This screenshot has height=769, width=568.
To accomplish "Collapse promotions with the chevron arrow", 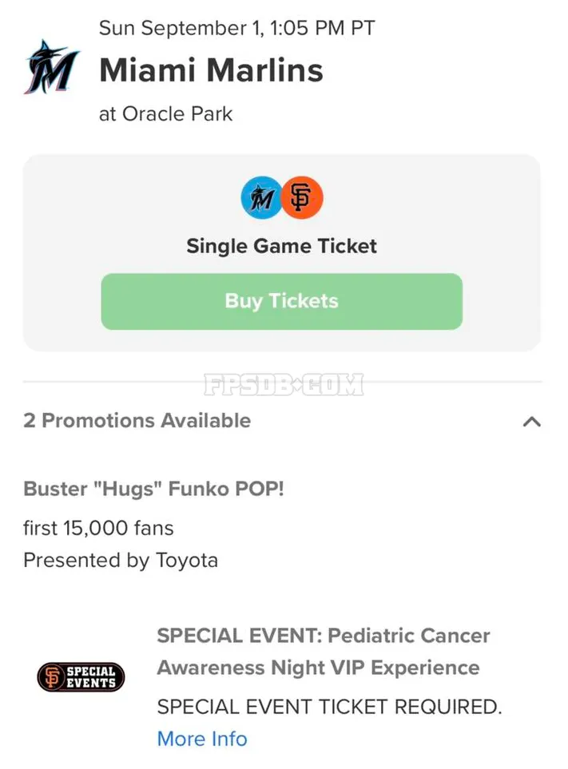I will pos(532,422).
